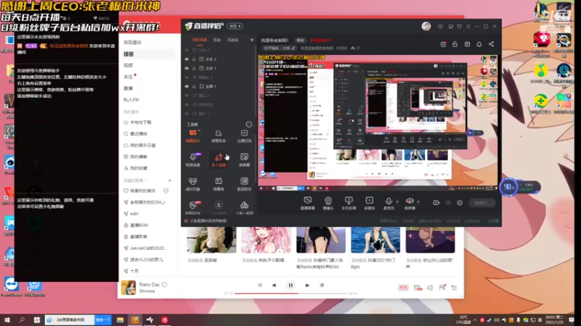Viewport: 581px width, 326px height.
Task: Open the 弹幕助手 danmaku assistant tool
Action: (193, 135)
